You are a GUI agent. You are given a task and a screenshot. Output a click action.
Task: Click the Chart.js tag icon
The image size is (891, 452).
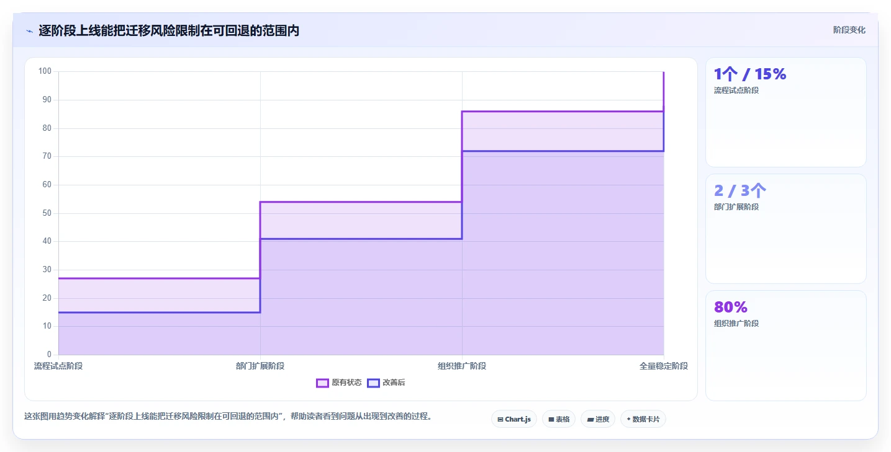coord(500,420)
